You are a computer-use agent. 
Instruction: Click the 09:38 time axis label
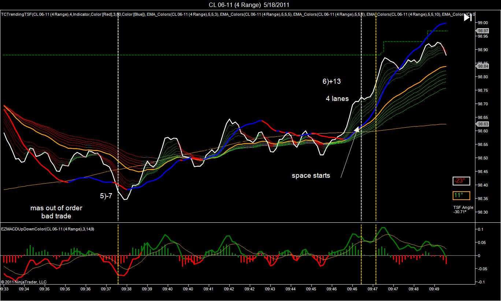coord(127,289)
